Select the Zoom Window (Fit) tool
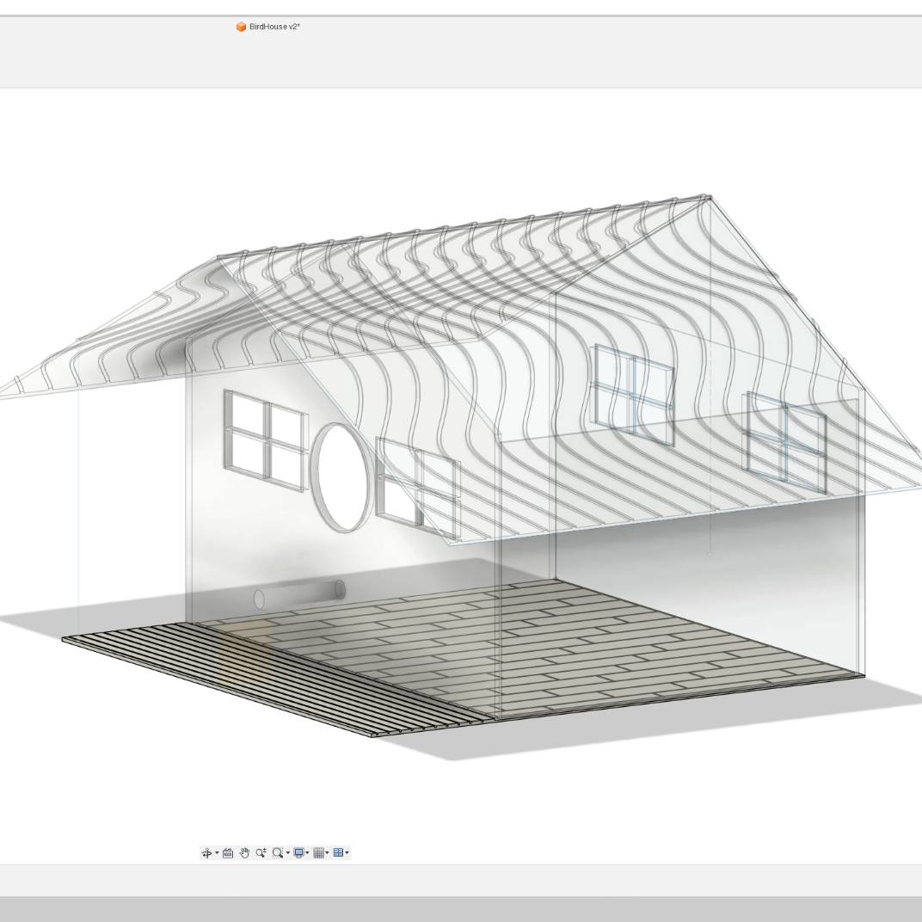922x922 pixels. tap(278, 852)
